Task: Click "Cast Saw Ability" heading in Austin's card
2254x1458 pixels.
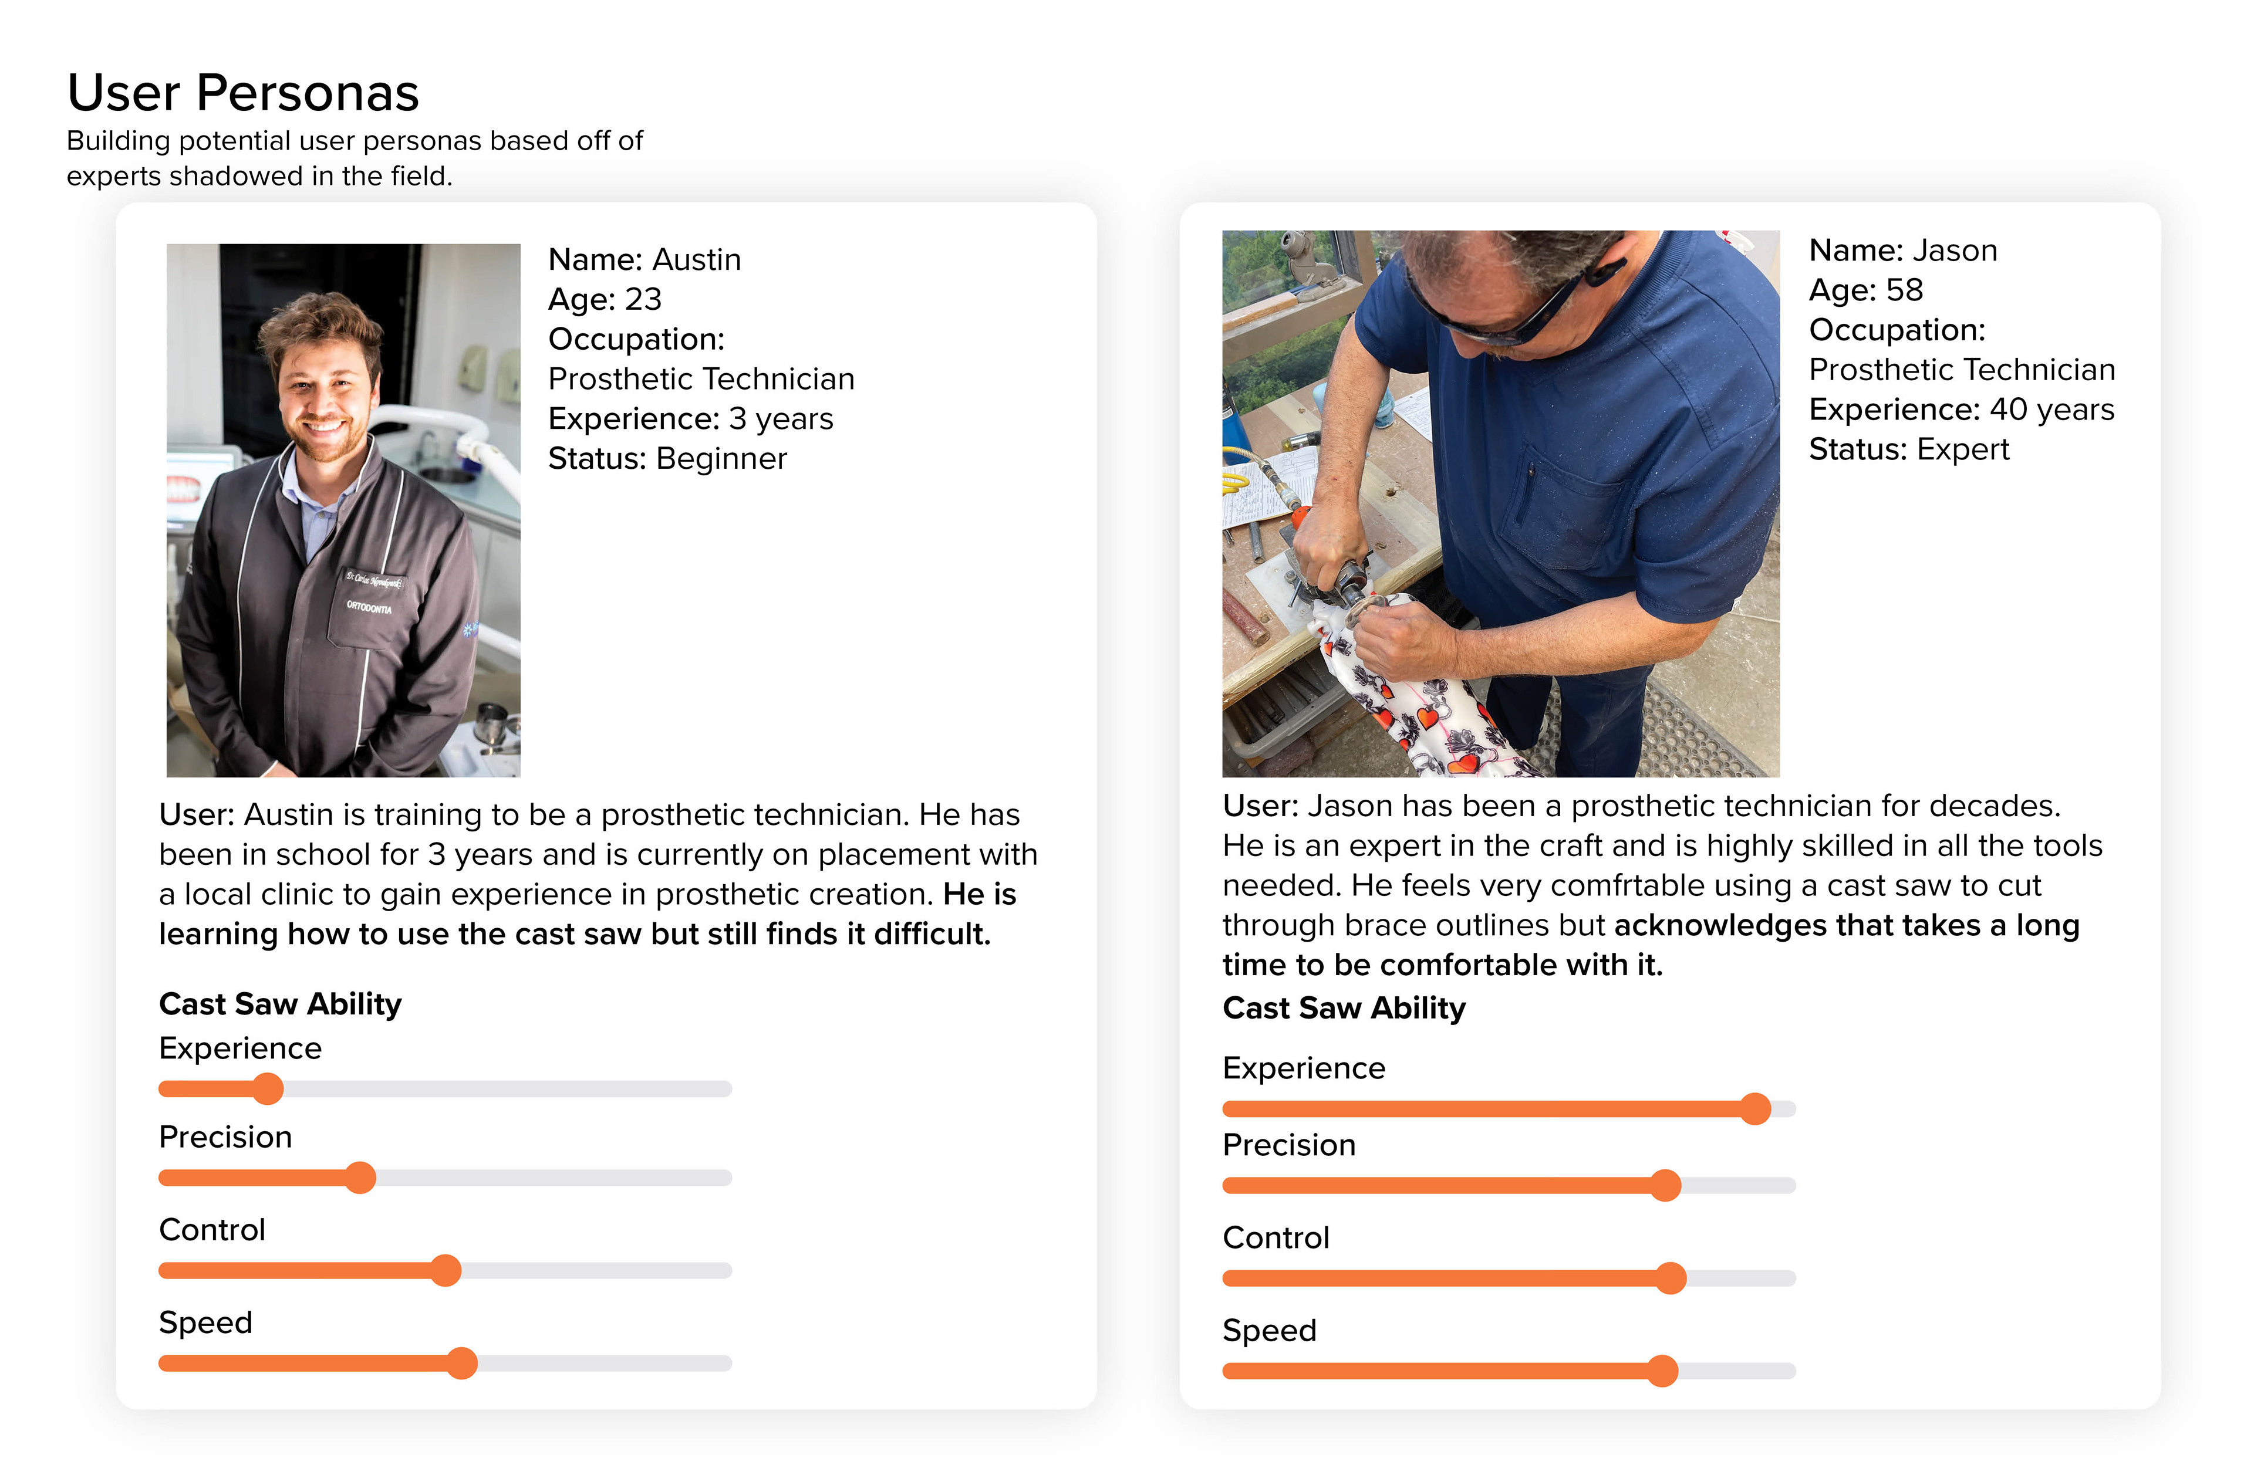Action: tap(281, 1003)
